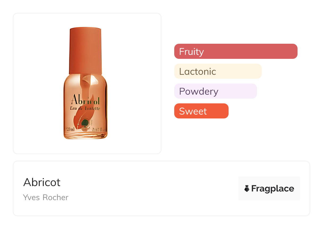
Task: Click the word Fruity inside the red bar
Action: point(191,51)
